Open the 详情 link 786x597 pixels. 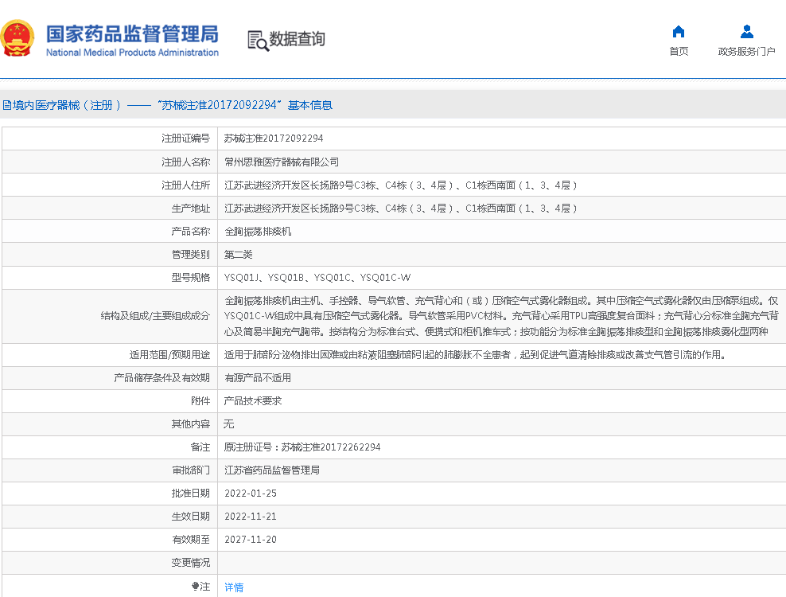point(234,587)
